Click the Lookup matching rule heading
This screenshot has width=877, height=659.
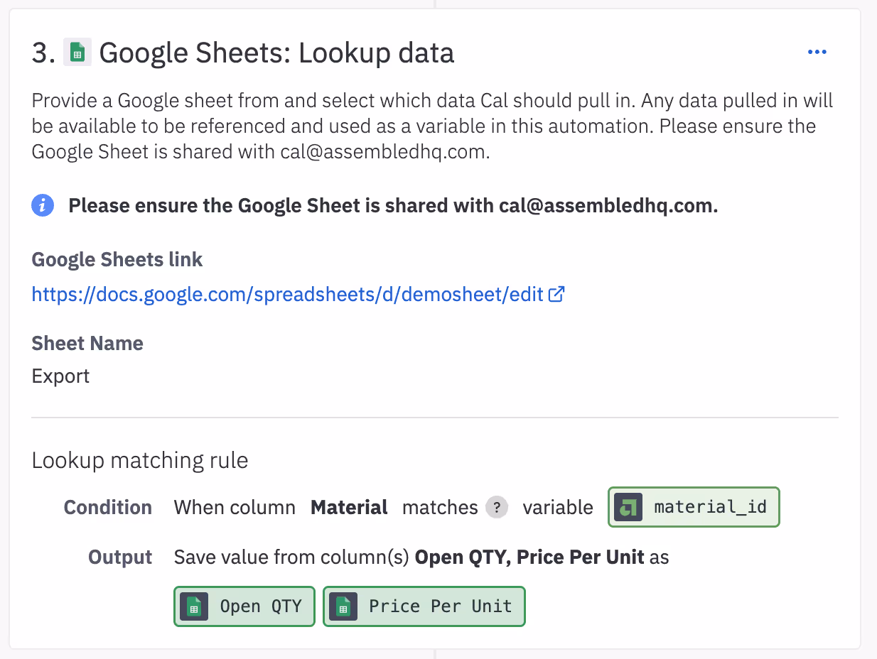click(140, 461)
